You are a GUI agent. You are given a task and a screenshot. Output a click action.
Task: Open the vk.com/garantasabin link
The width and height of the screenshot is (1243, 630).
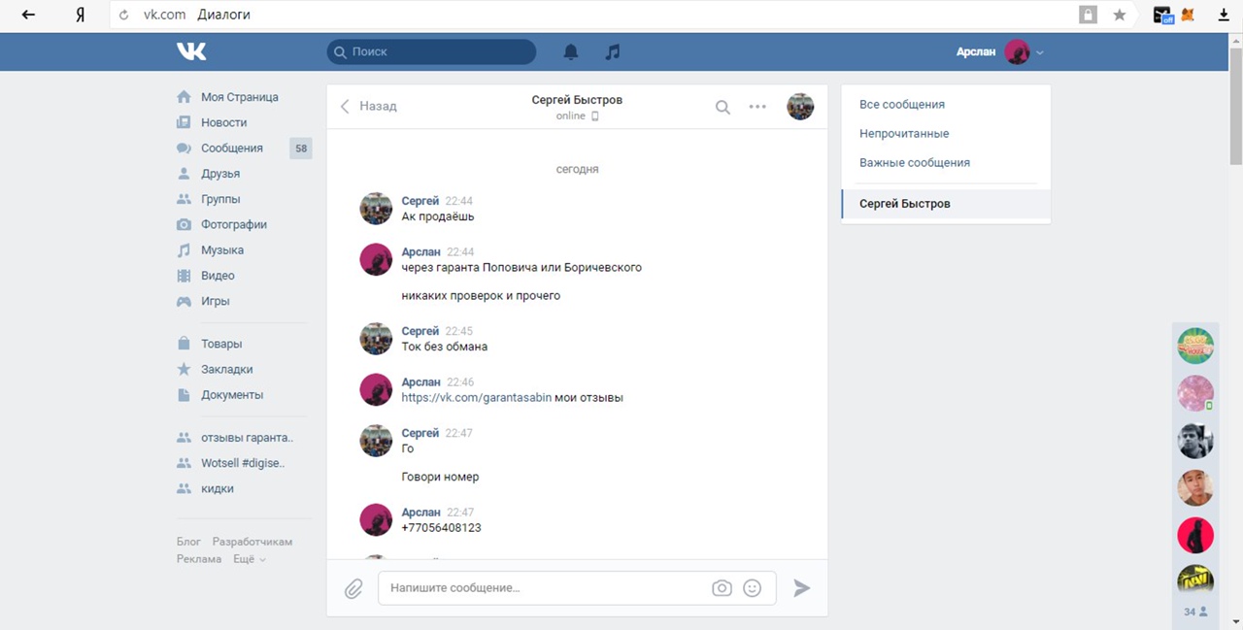coord(476,398)
